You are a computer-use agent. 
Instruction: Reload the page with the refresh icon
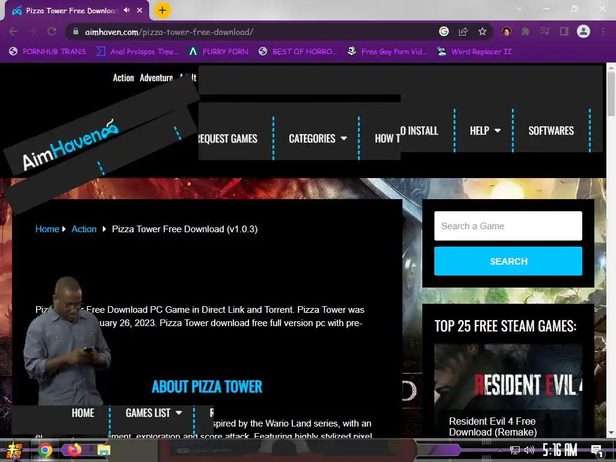click(52, 31)
